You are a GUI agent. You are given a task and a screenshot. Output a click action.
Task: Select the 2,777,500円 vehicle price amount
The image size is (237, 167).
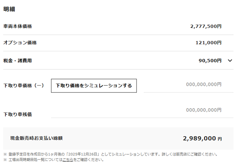(206, 26)
